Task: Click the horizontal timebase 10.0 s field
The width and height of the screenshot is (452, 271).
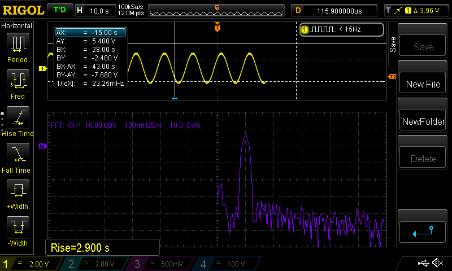Action: [95, 10]
